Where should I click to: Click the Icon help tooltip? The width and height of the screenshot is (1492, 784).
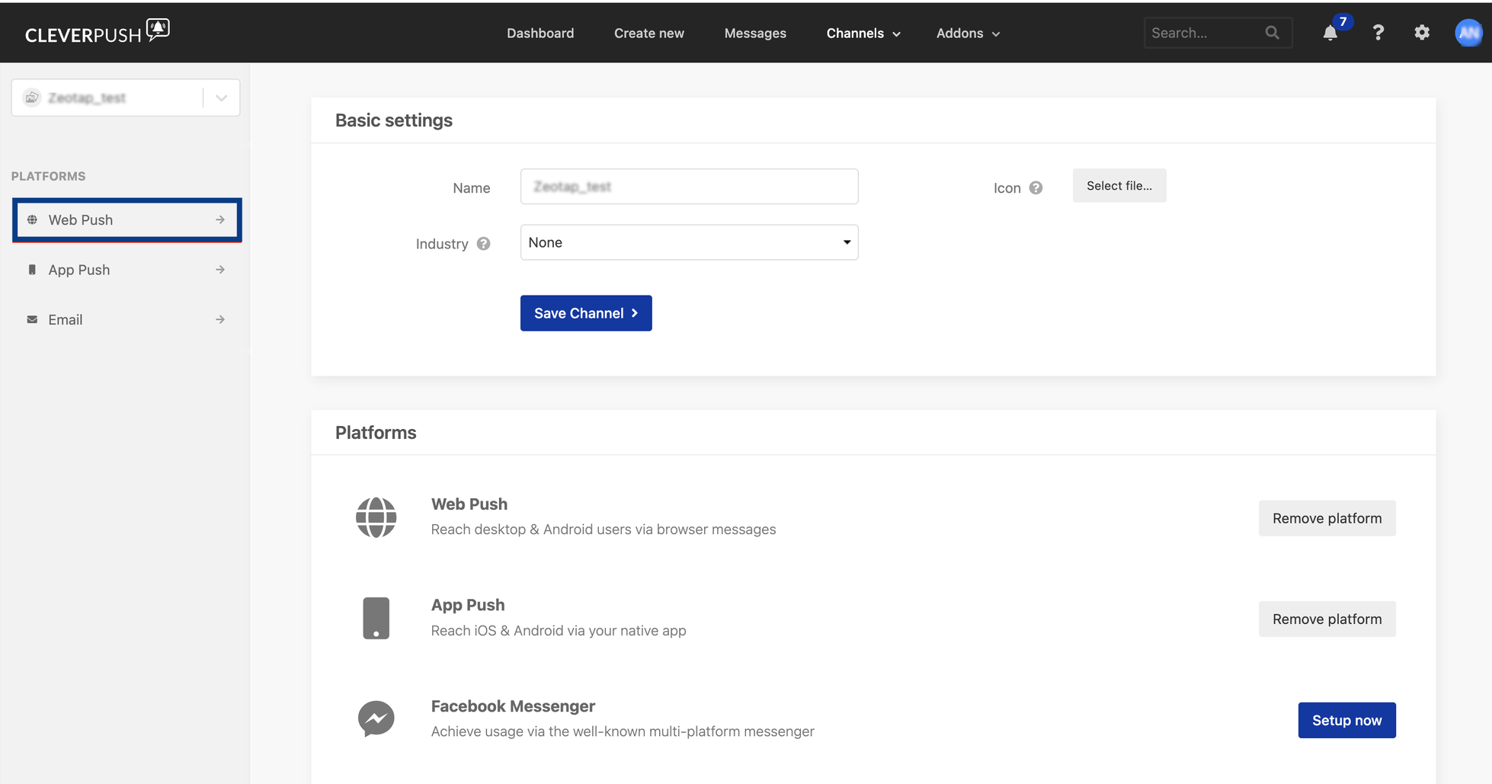[x=1036, y=187]
